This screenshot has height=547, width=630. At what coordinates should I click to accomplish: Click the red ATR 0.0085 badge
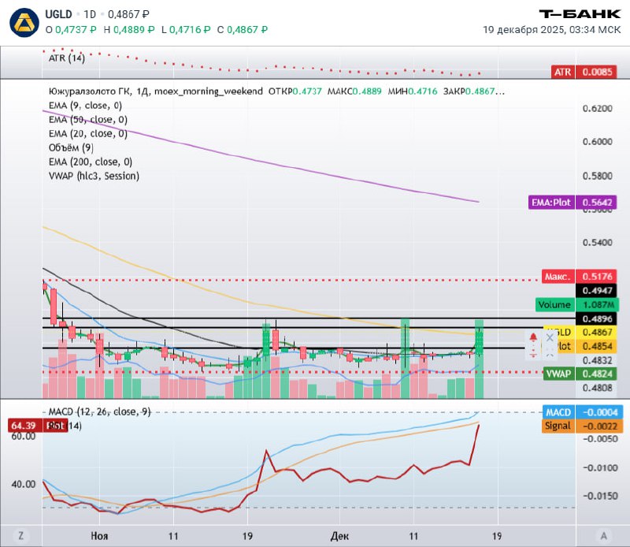click(584, 72)
